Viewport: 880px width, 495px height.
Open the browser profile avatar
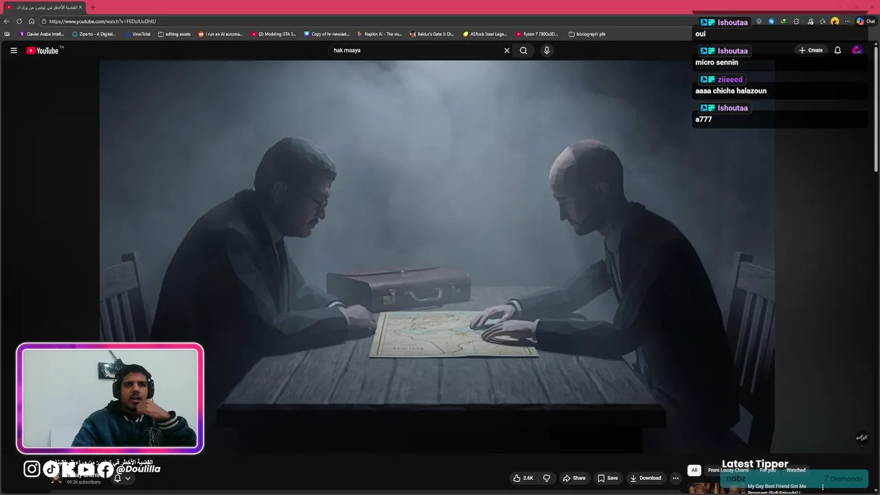point(835,21)
